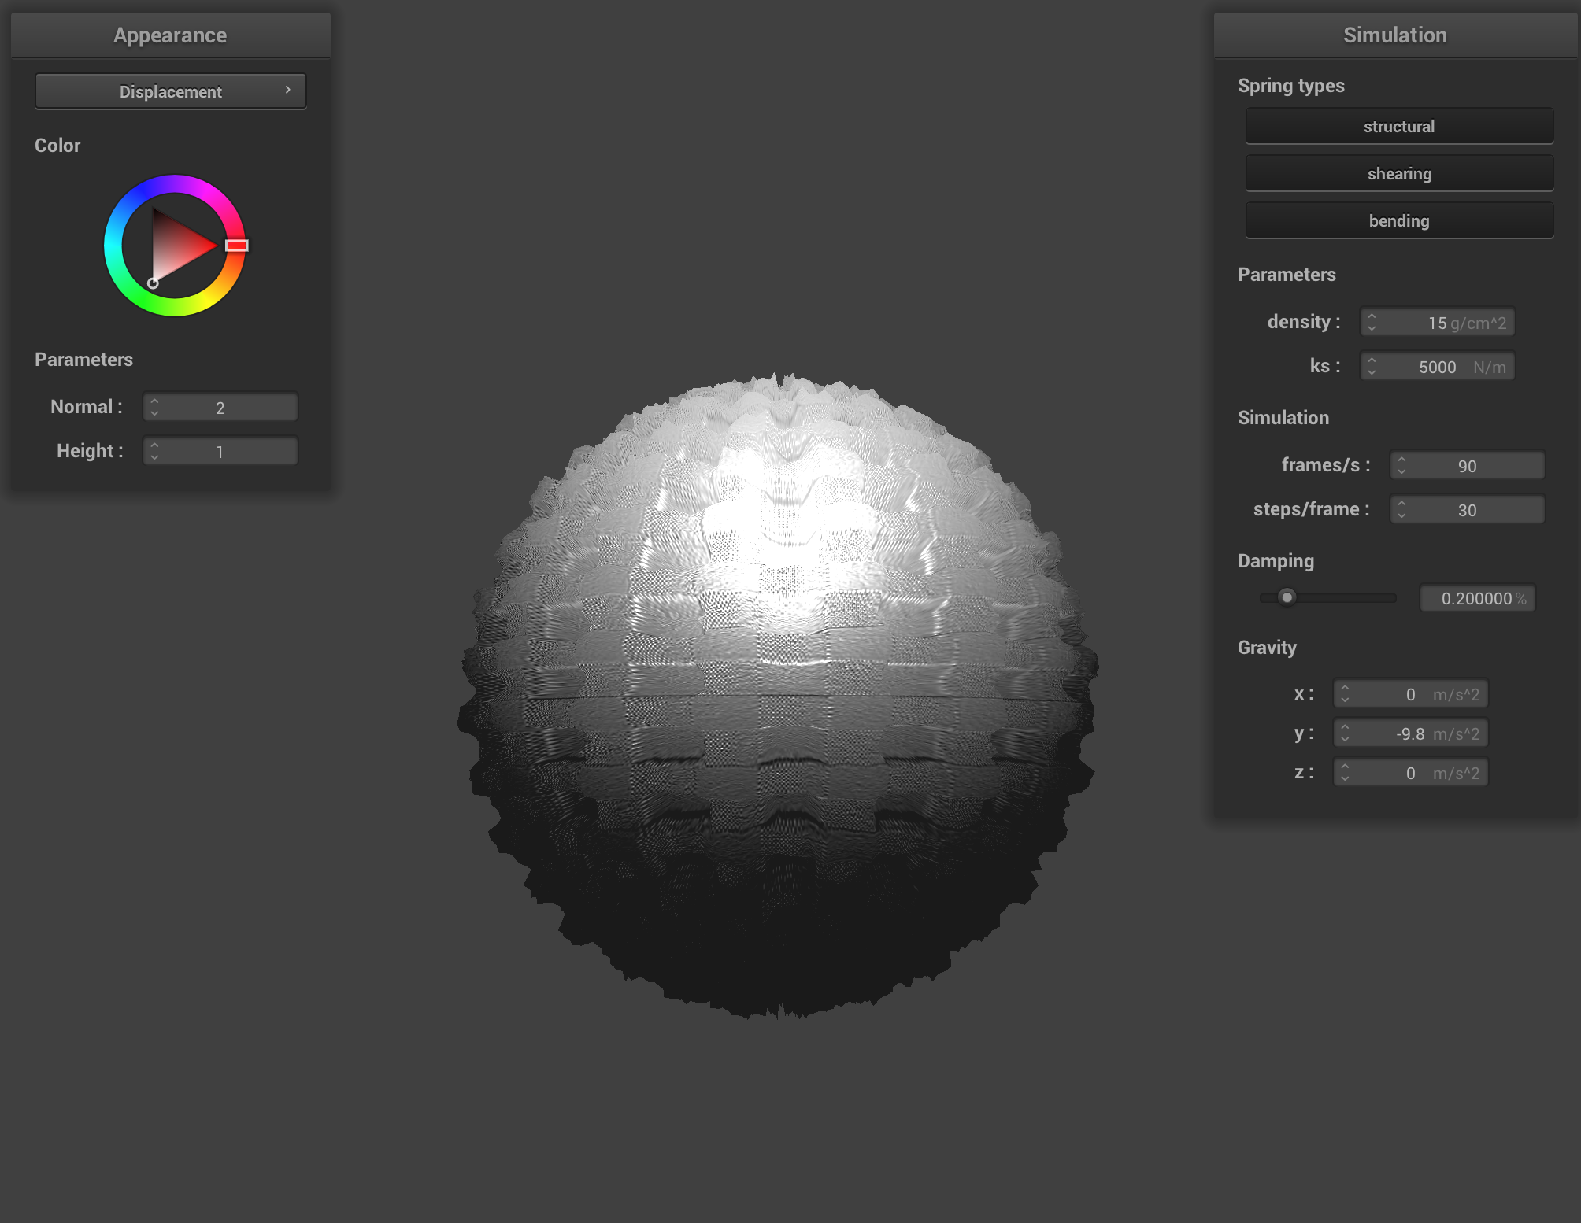Decrease ks with the down arrow
Viewport: 1581px width, 1223px height.
pyautogui.click(x=1372, y=372)
